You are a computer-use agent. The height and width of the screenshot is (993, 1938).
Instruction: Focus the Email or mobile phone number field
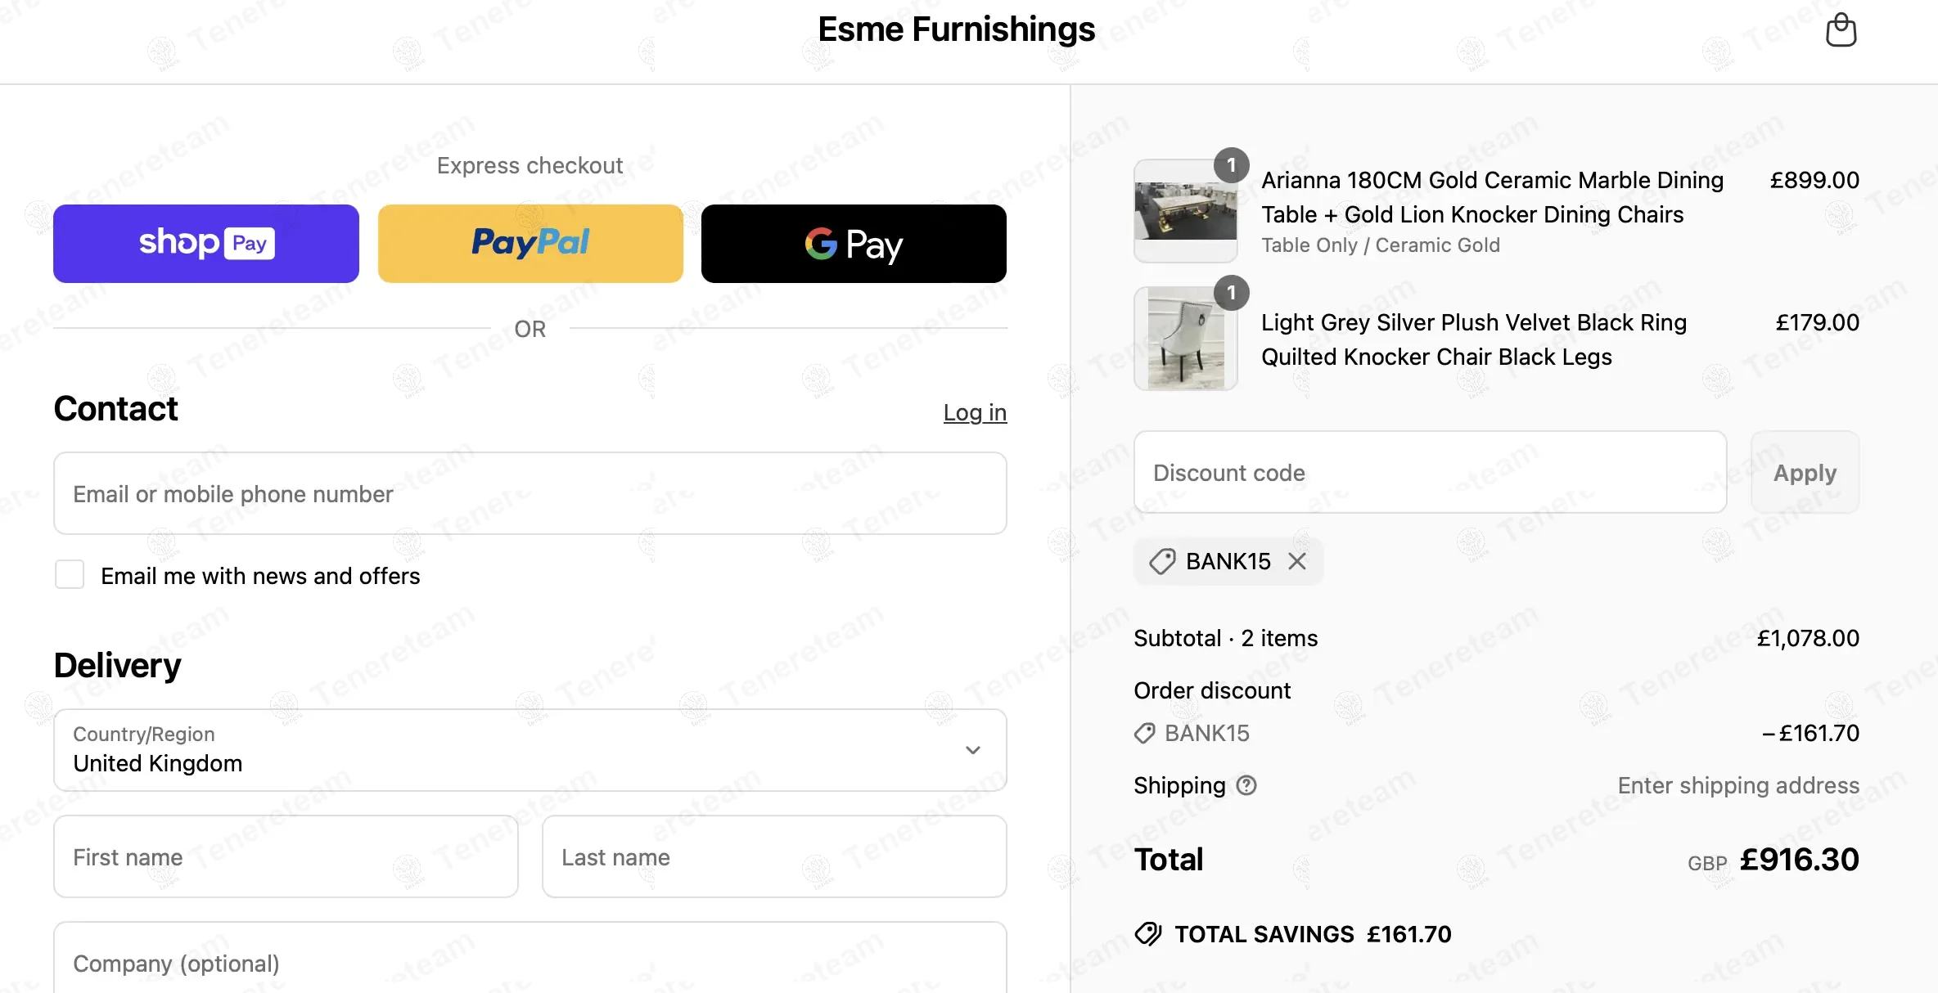[x=530, y=493]
